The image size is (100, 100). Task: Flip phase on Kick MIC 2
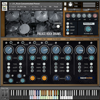click(x=12, y=76)
